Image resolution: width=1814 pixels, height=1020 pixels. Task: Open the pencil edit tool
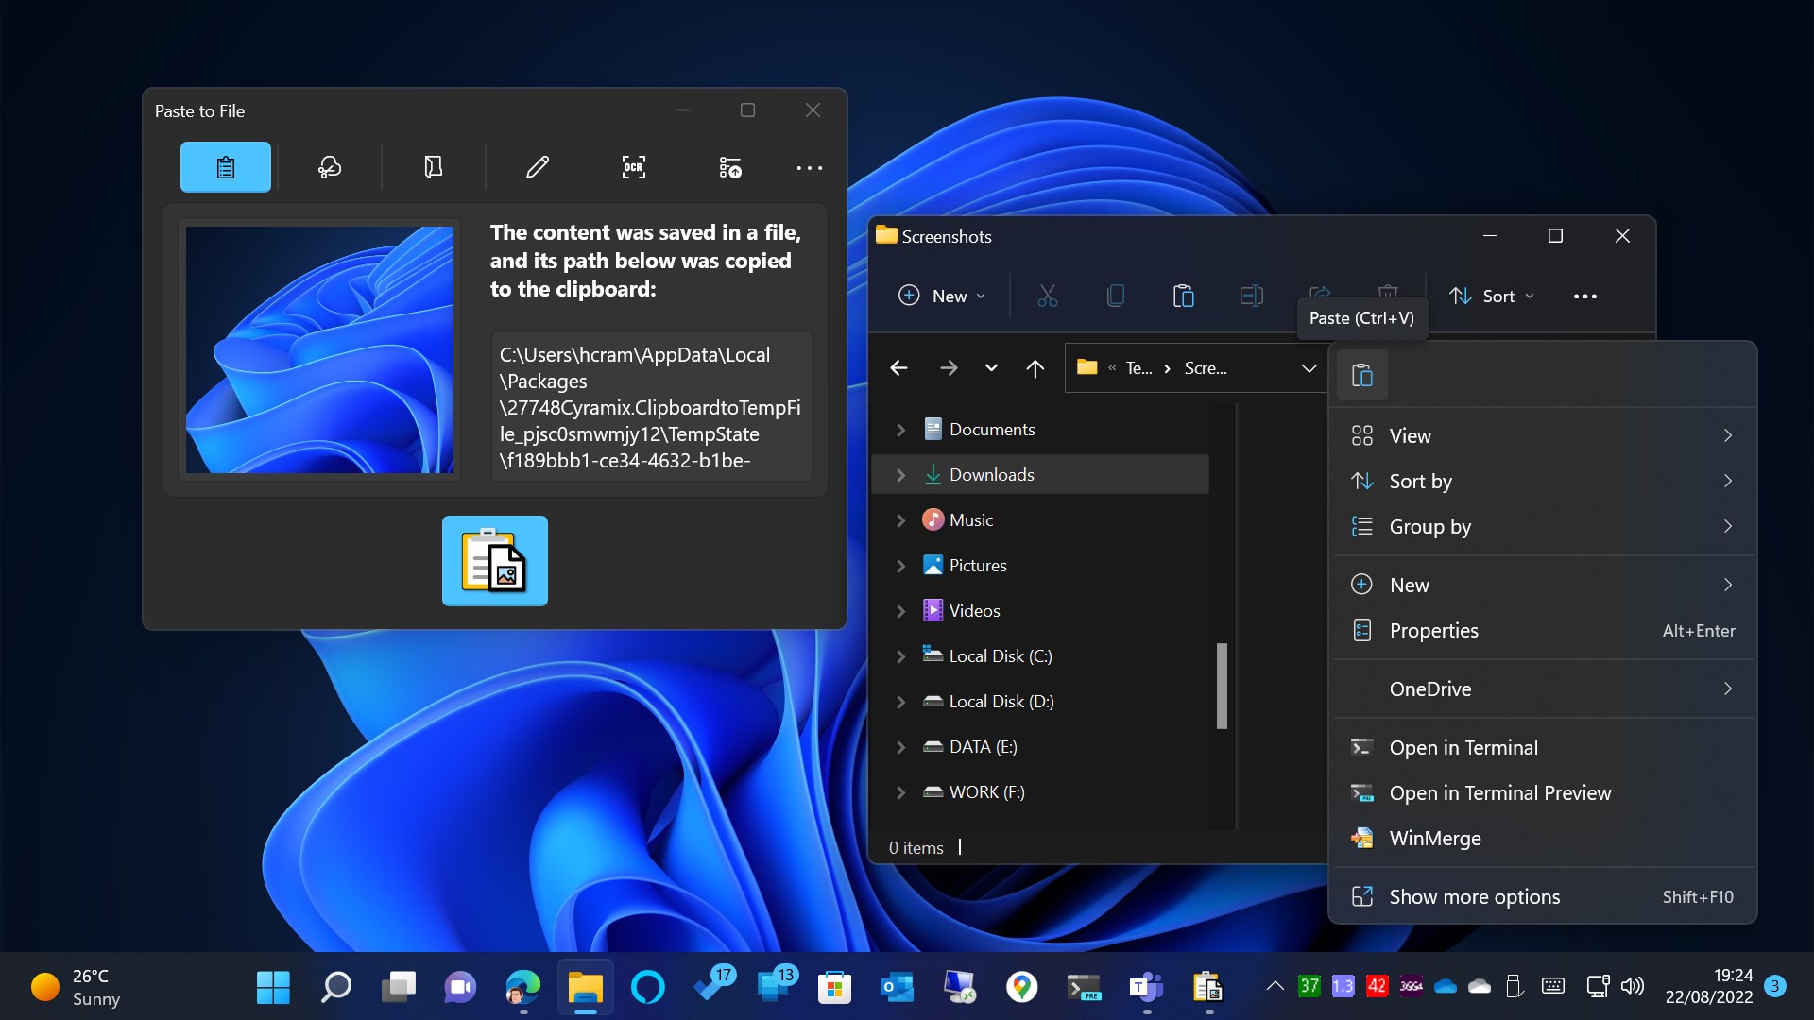(537, 167)
